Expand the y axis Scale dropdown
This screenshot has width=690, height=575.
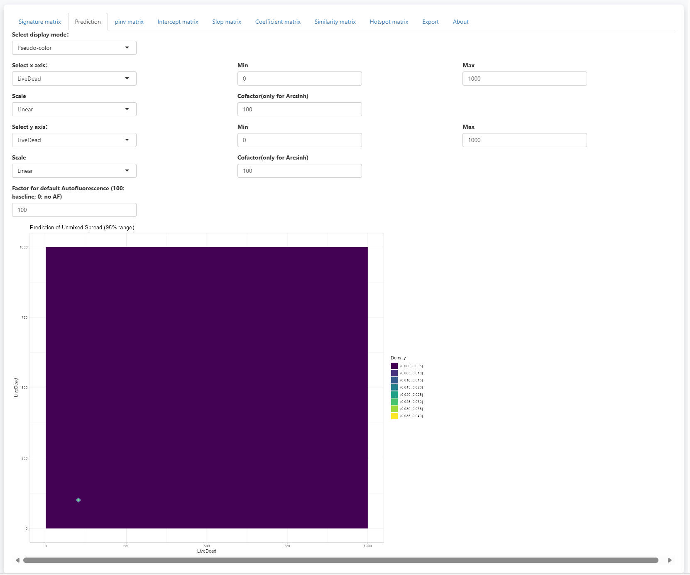(74, 171)
